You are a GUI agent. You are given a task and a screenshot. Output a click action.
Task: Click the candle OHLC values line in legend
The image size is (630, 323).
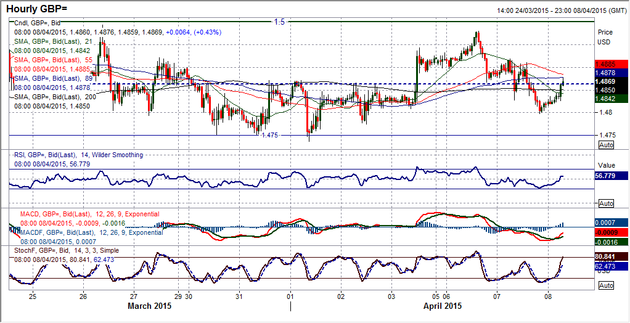[x=118, y=32]
